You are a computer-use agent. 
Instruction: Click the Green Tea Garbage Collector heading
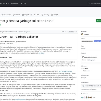click(x=19, y=37)
